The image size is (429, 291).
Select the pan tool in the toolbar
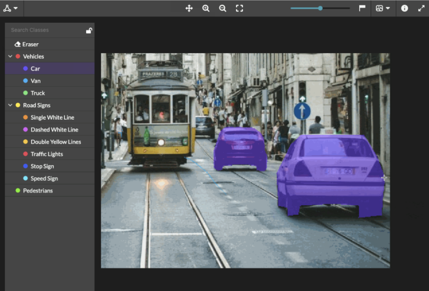click(189, 8)
